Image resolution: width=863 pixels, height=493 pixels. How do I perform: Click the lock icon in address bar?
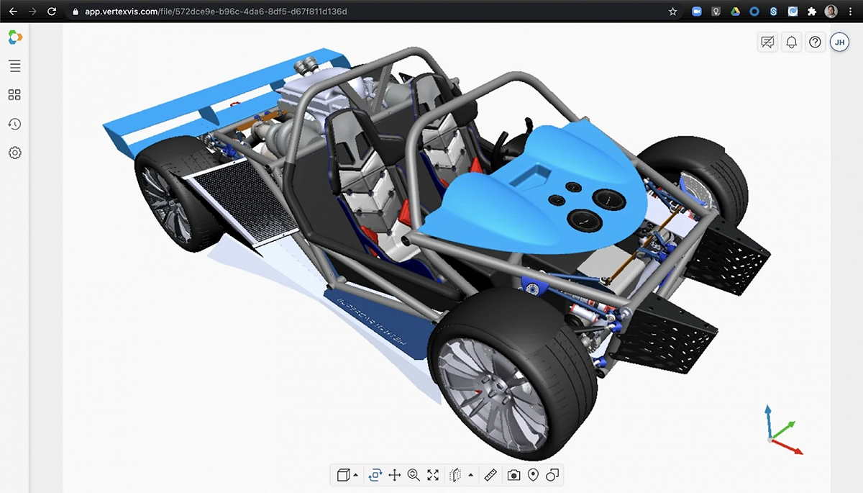(x=76, y=12)
